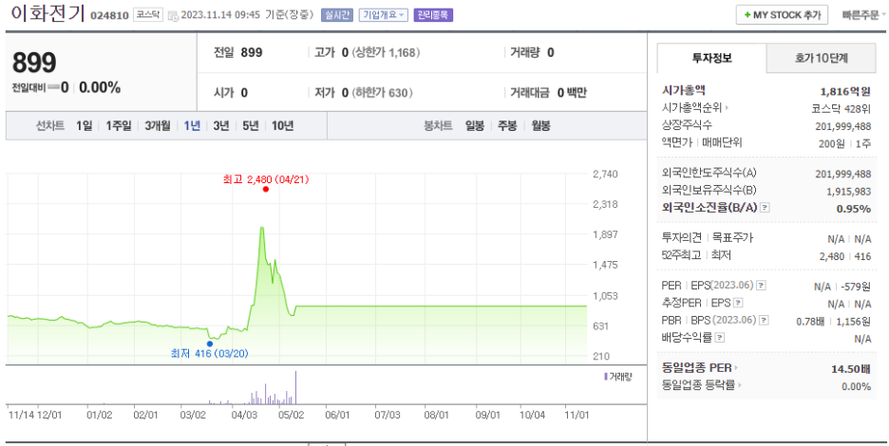Click the -579원 EPS value
Screen dimensions: 889x446
point(856,287)
